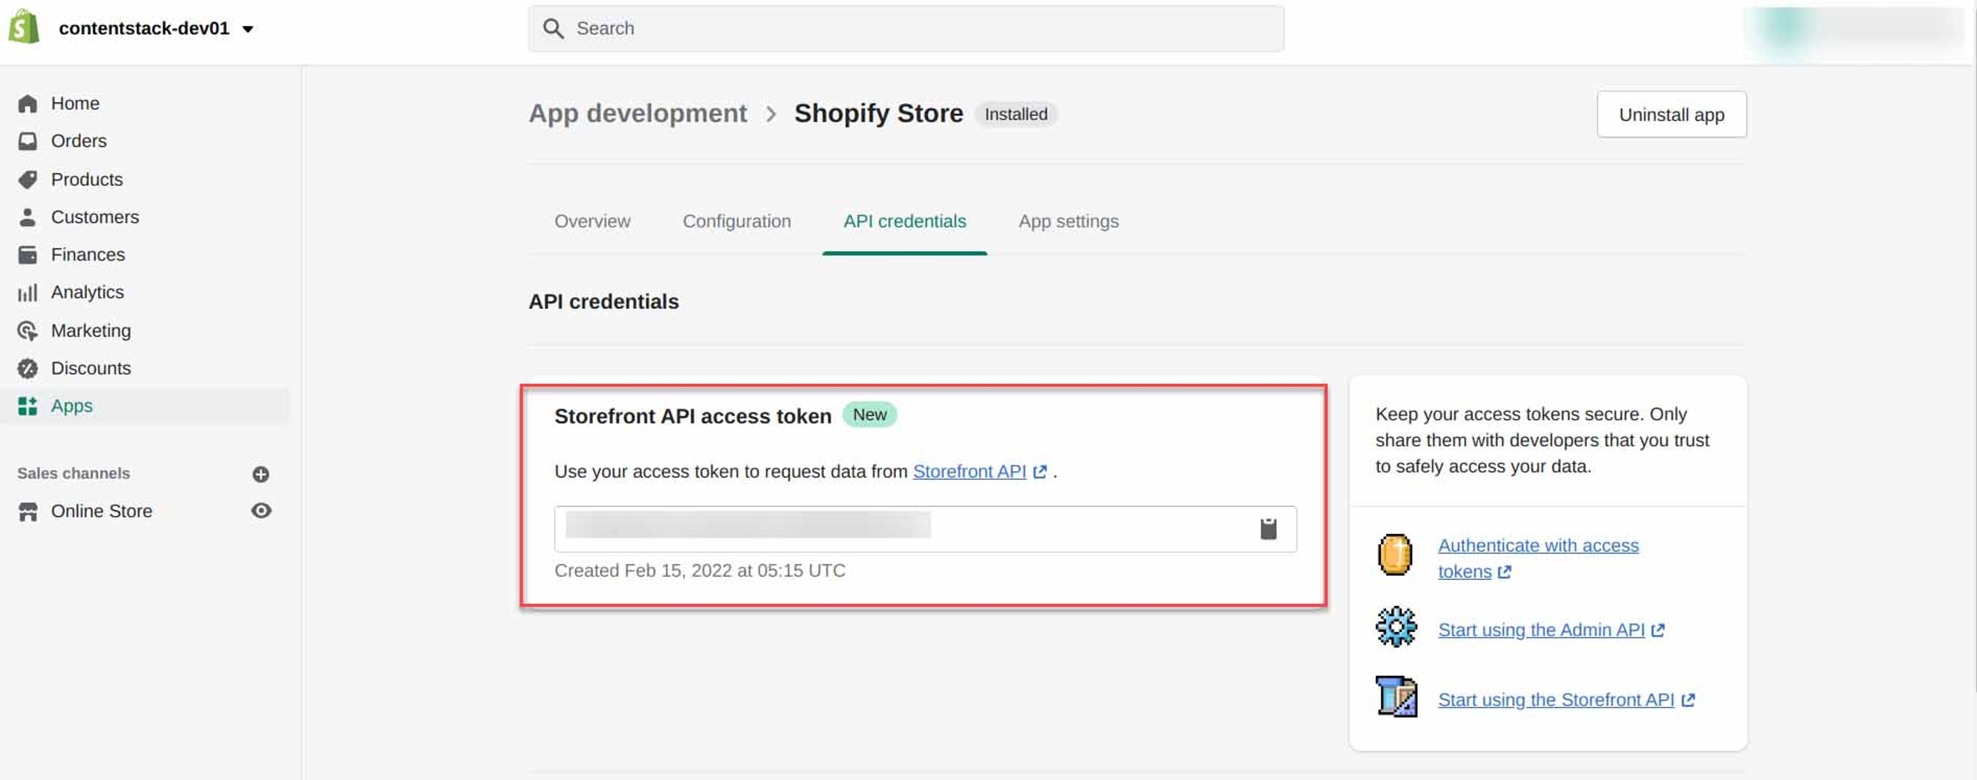Click the Discounts percent icon
The height and width of the screenshot is (780, 1977).
tap(28, 368)
